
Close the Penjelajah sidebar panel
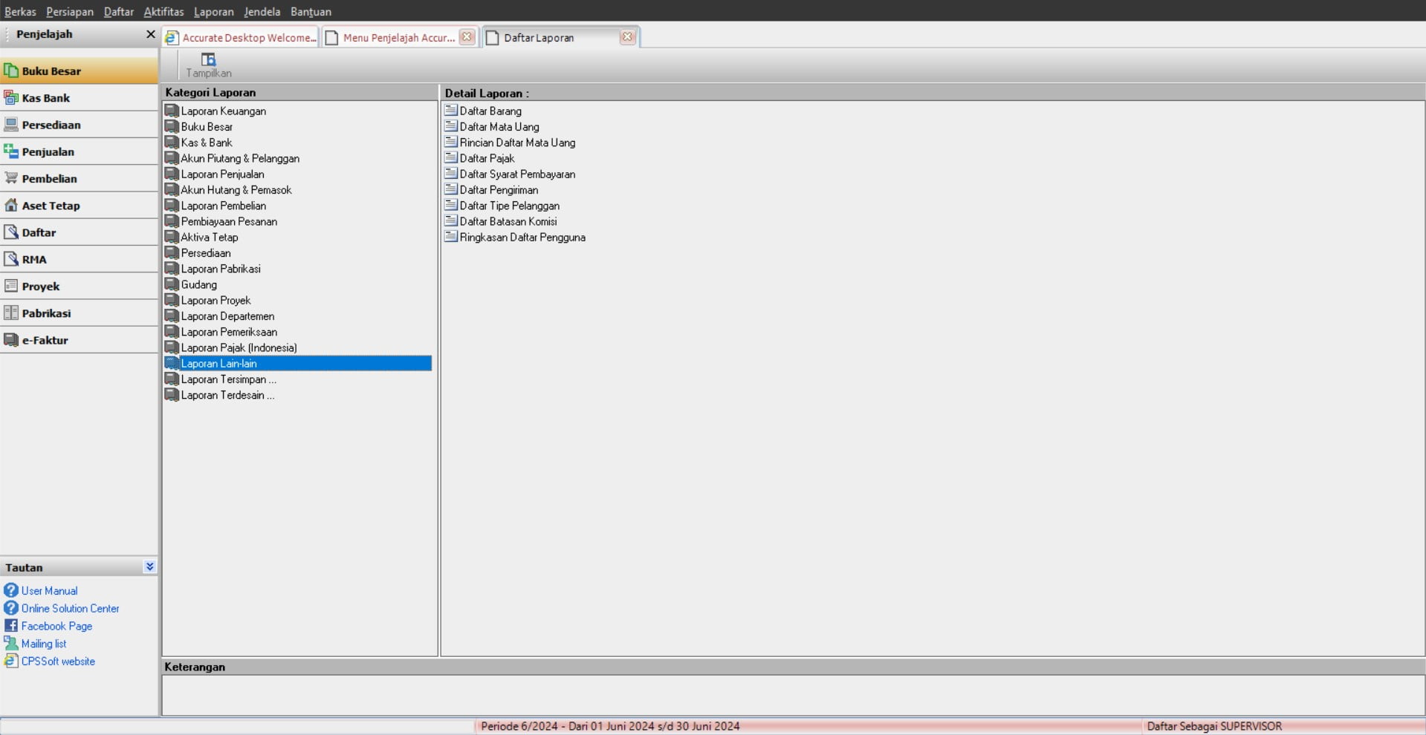[x=150, y=34]
